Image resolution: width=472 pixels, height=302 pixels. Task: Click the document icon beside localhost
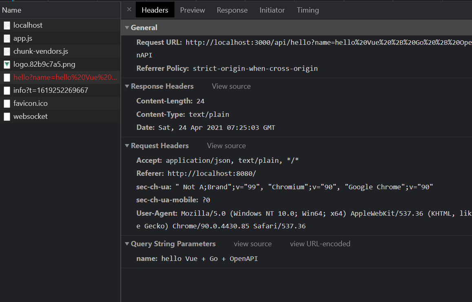point(7,26)
